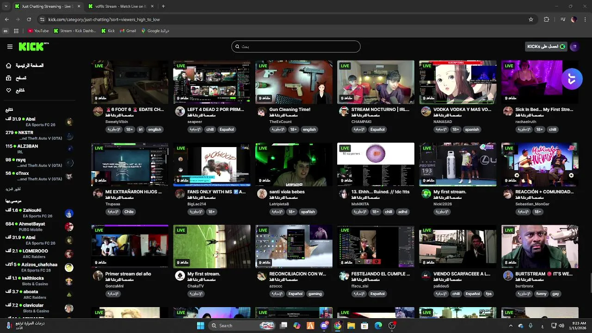Open recommended channel keithlocks

point(39,281)
